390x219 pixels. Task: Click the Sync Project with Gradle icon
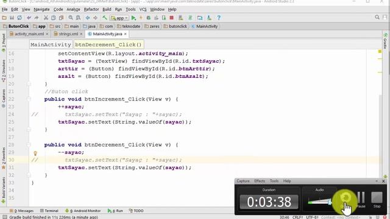click(190, 18)
